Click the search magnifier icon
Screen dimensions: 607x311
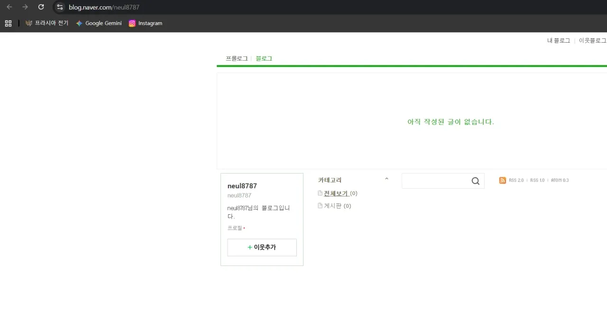click(475, 181)
